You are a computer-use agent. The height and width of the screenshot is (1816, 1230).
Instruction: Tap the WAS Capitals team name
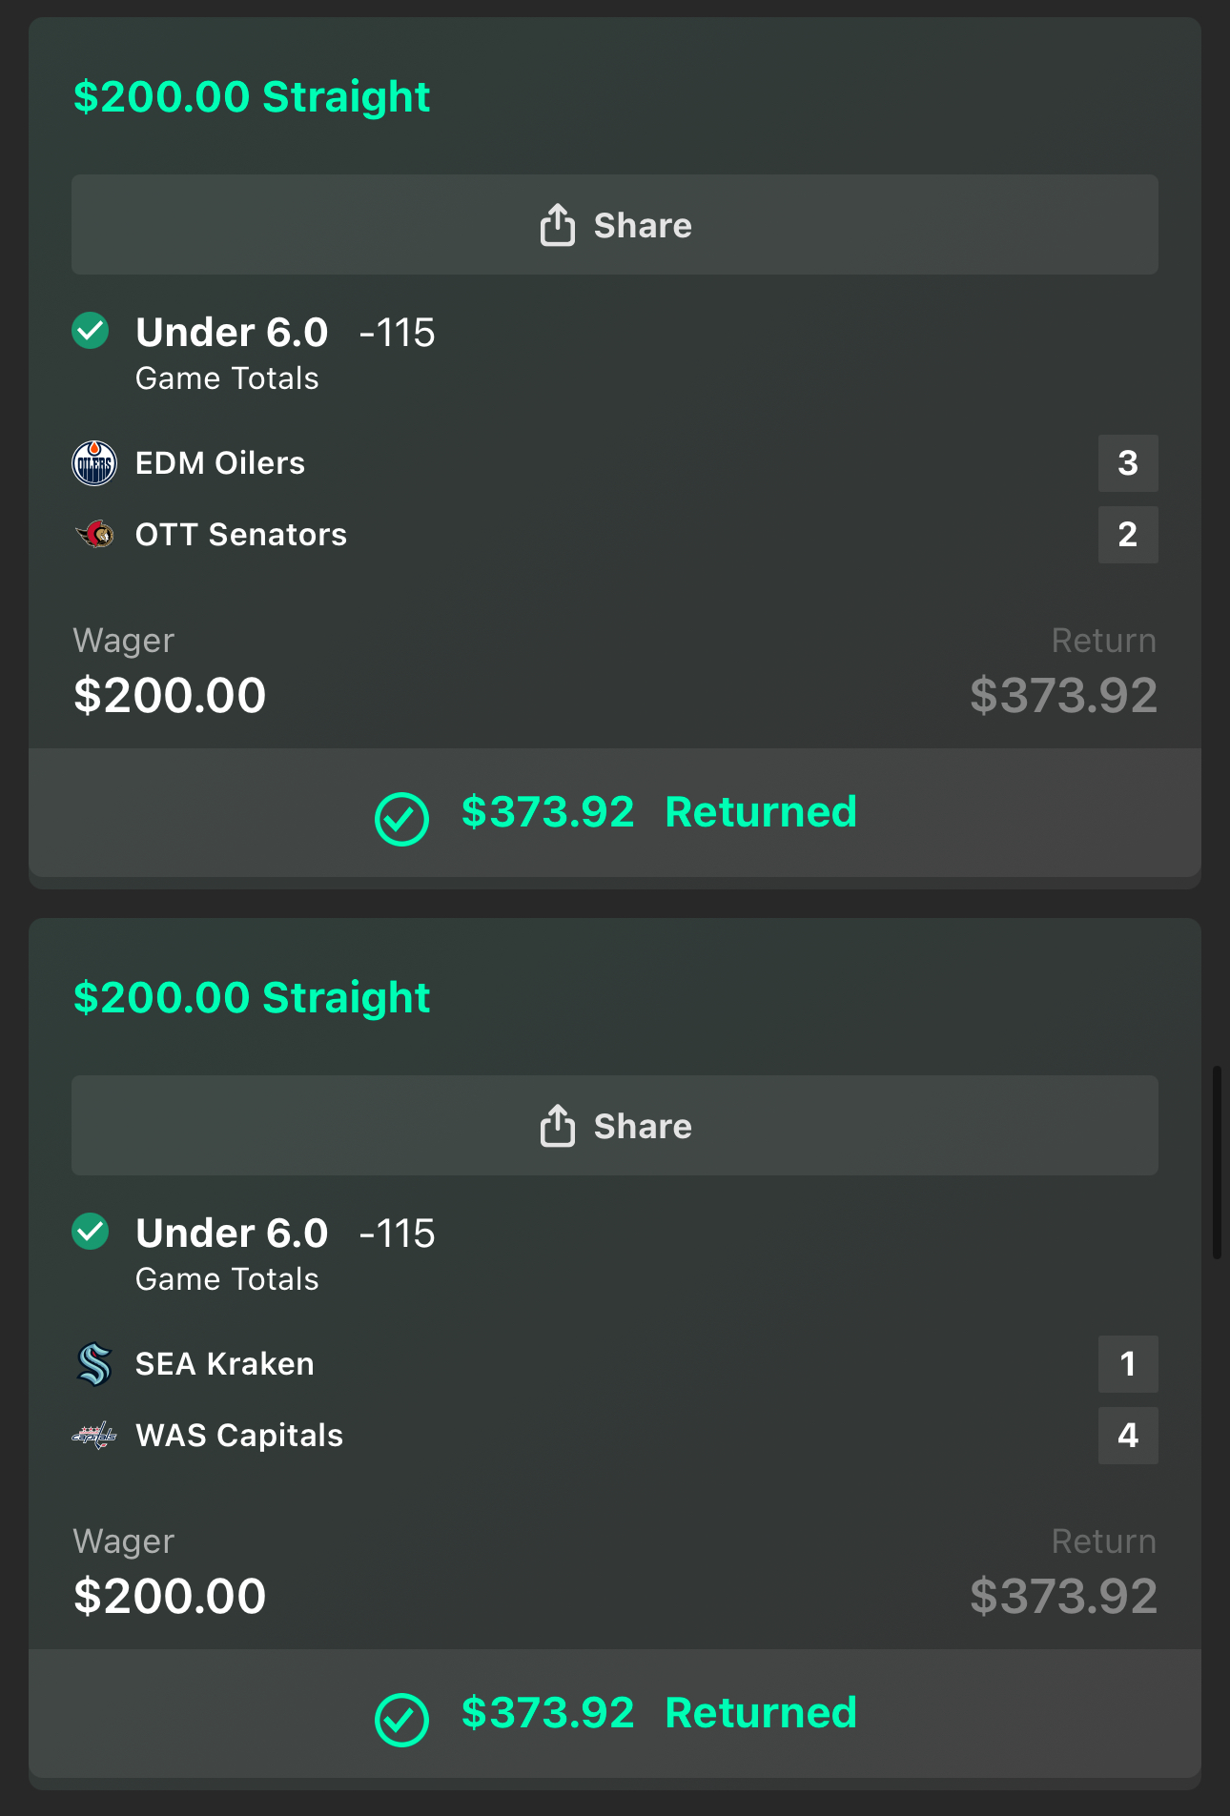coord(239,1436)
